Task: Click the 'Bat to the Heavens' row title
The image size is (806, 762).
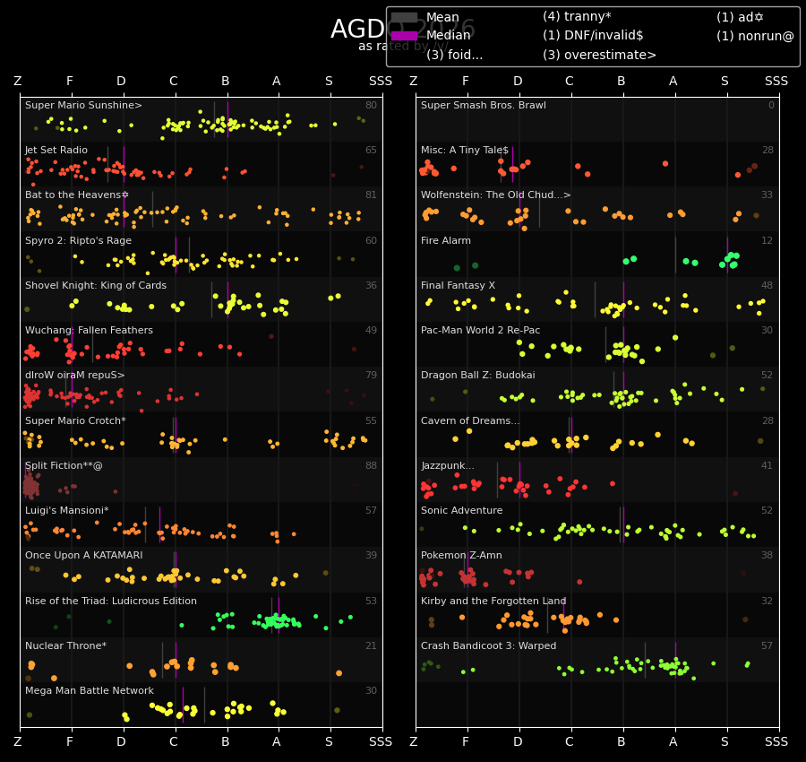Action: [x=77, y=195]
